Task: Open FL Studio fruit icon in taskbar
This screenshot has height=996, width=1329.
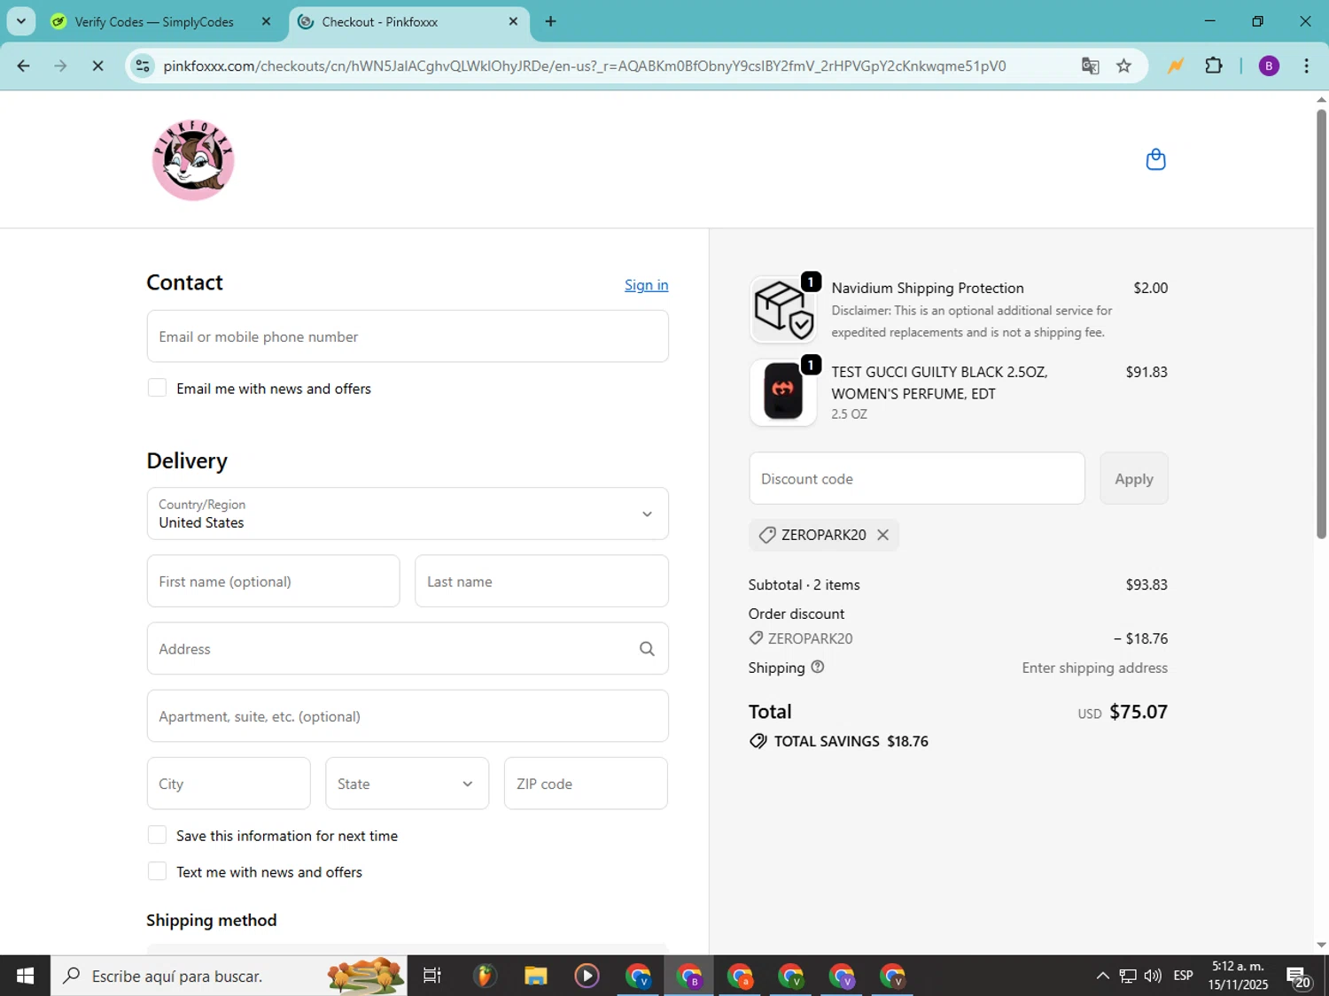Action: pos(484,976)
